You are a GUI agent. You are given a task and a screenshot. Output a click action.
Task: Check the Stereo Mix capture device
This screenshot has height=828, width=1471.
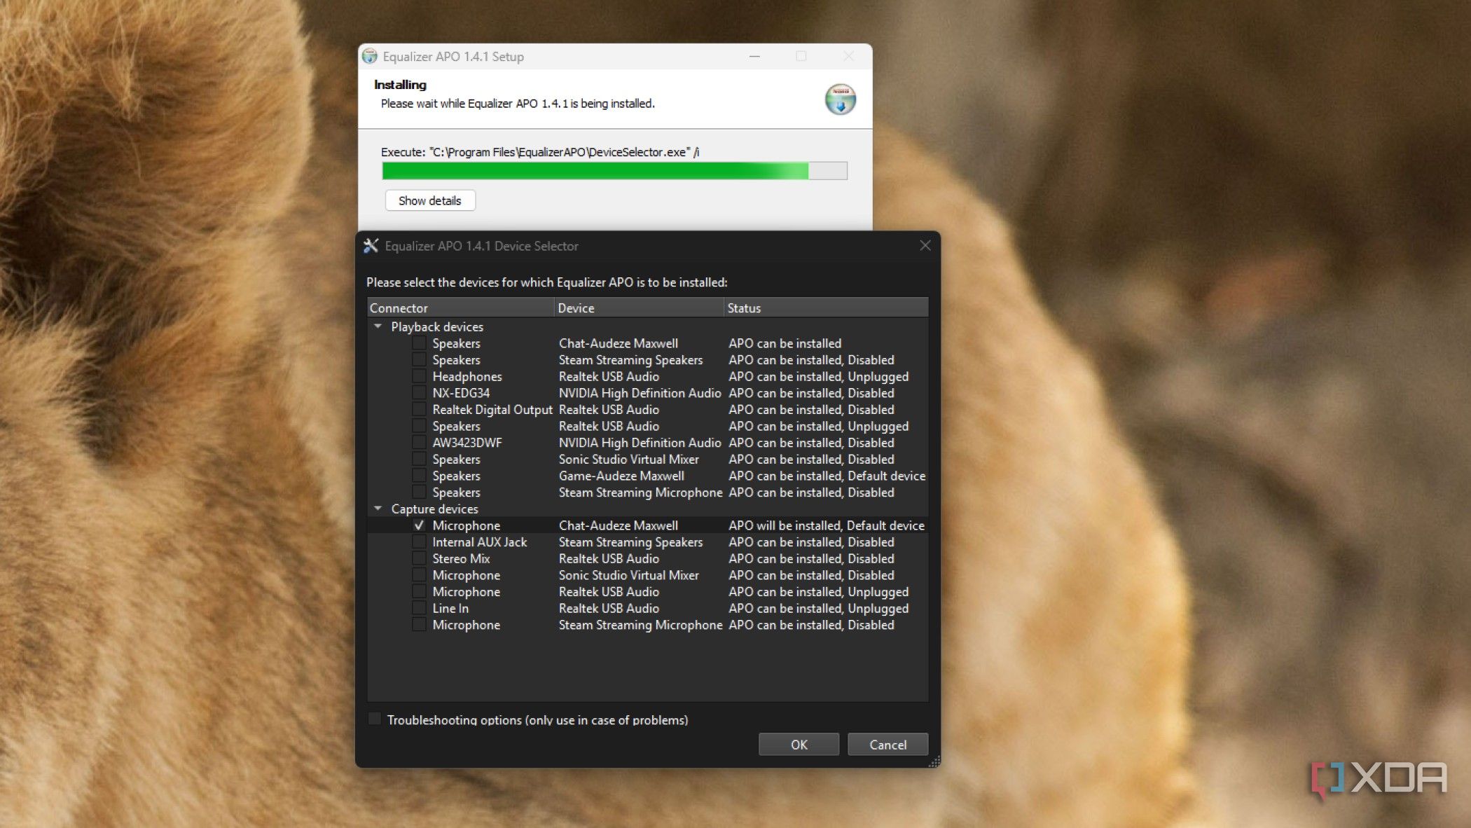419,558
